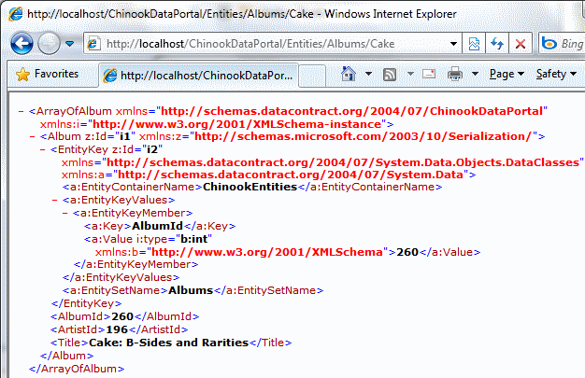Click the Compatibility View icon

(x=475, y=44)
